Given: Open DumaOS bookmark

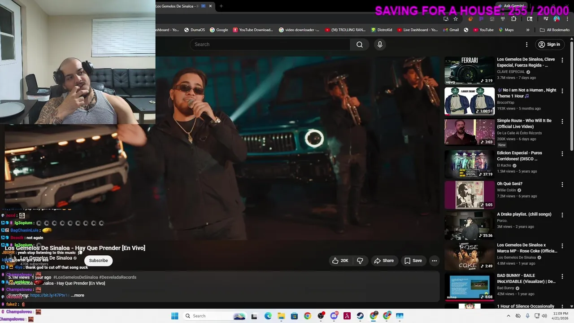Looking at the screenshot, I should pos(194,30).
